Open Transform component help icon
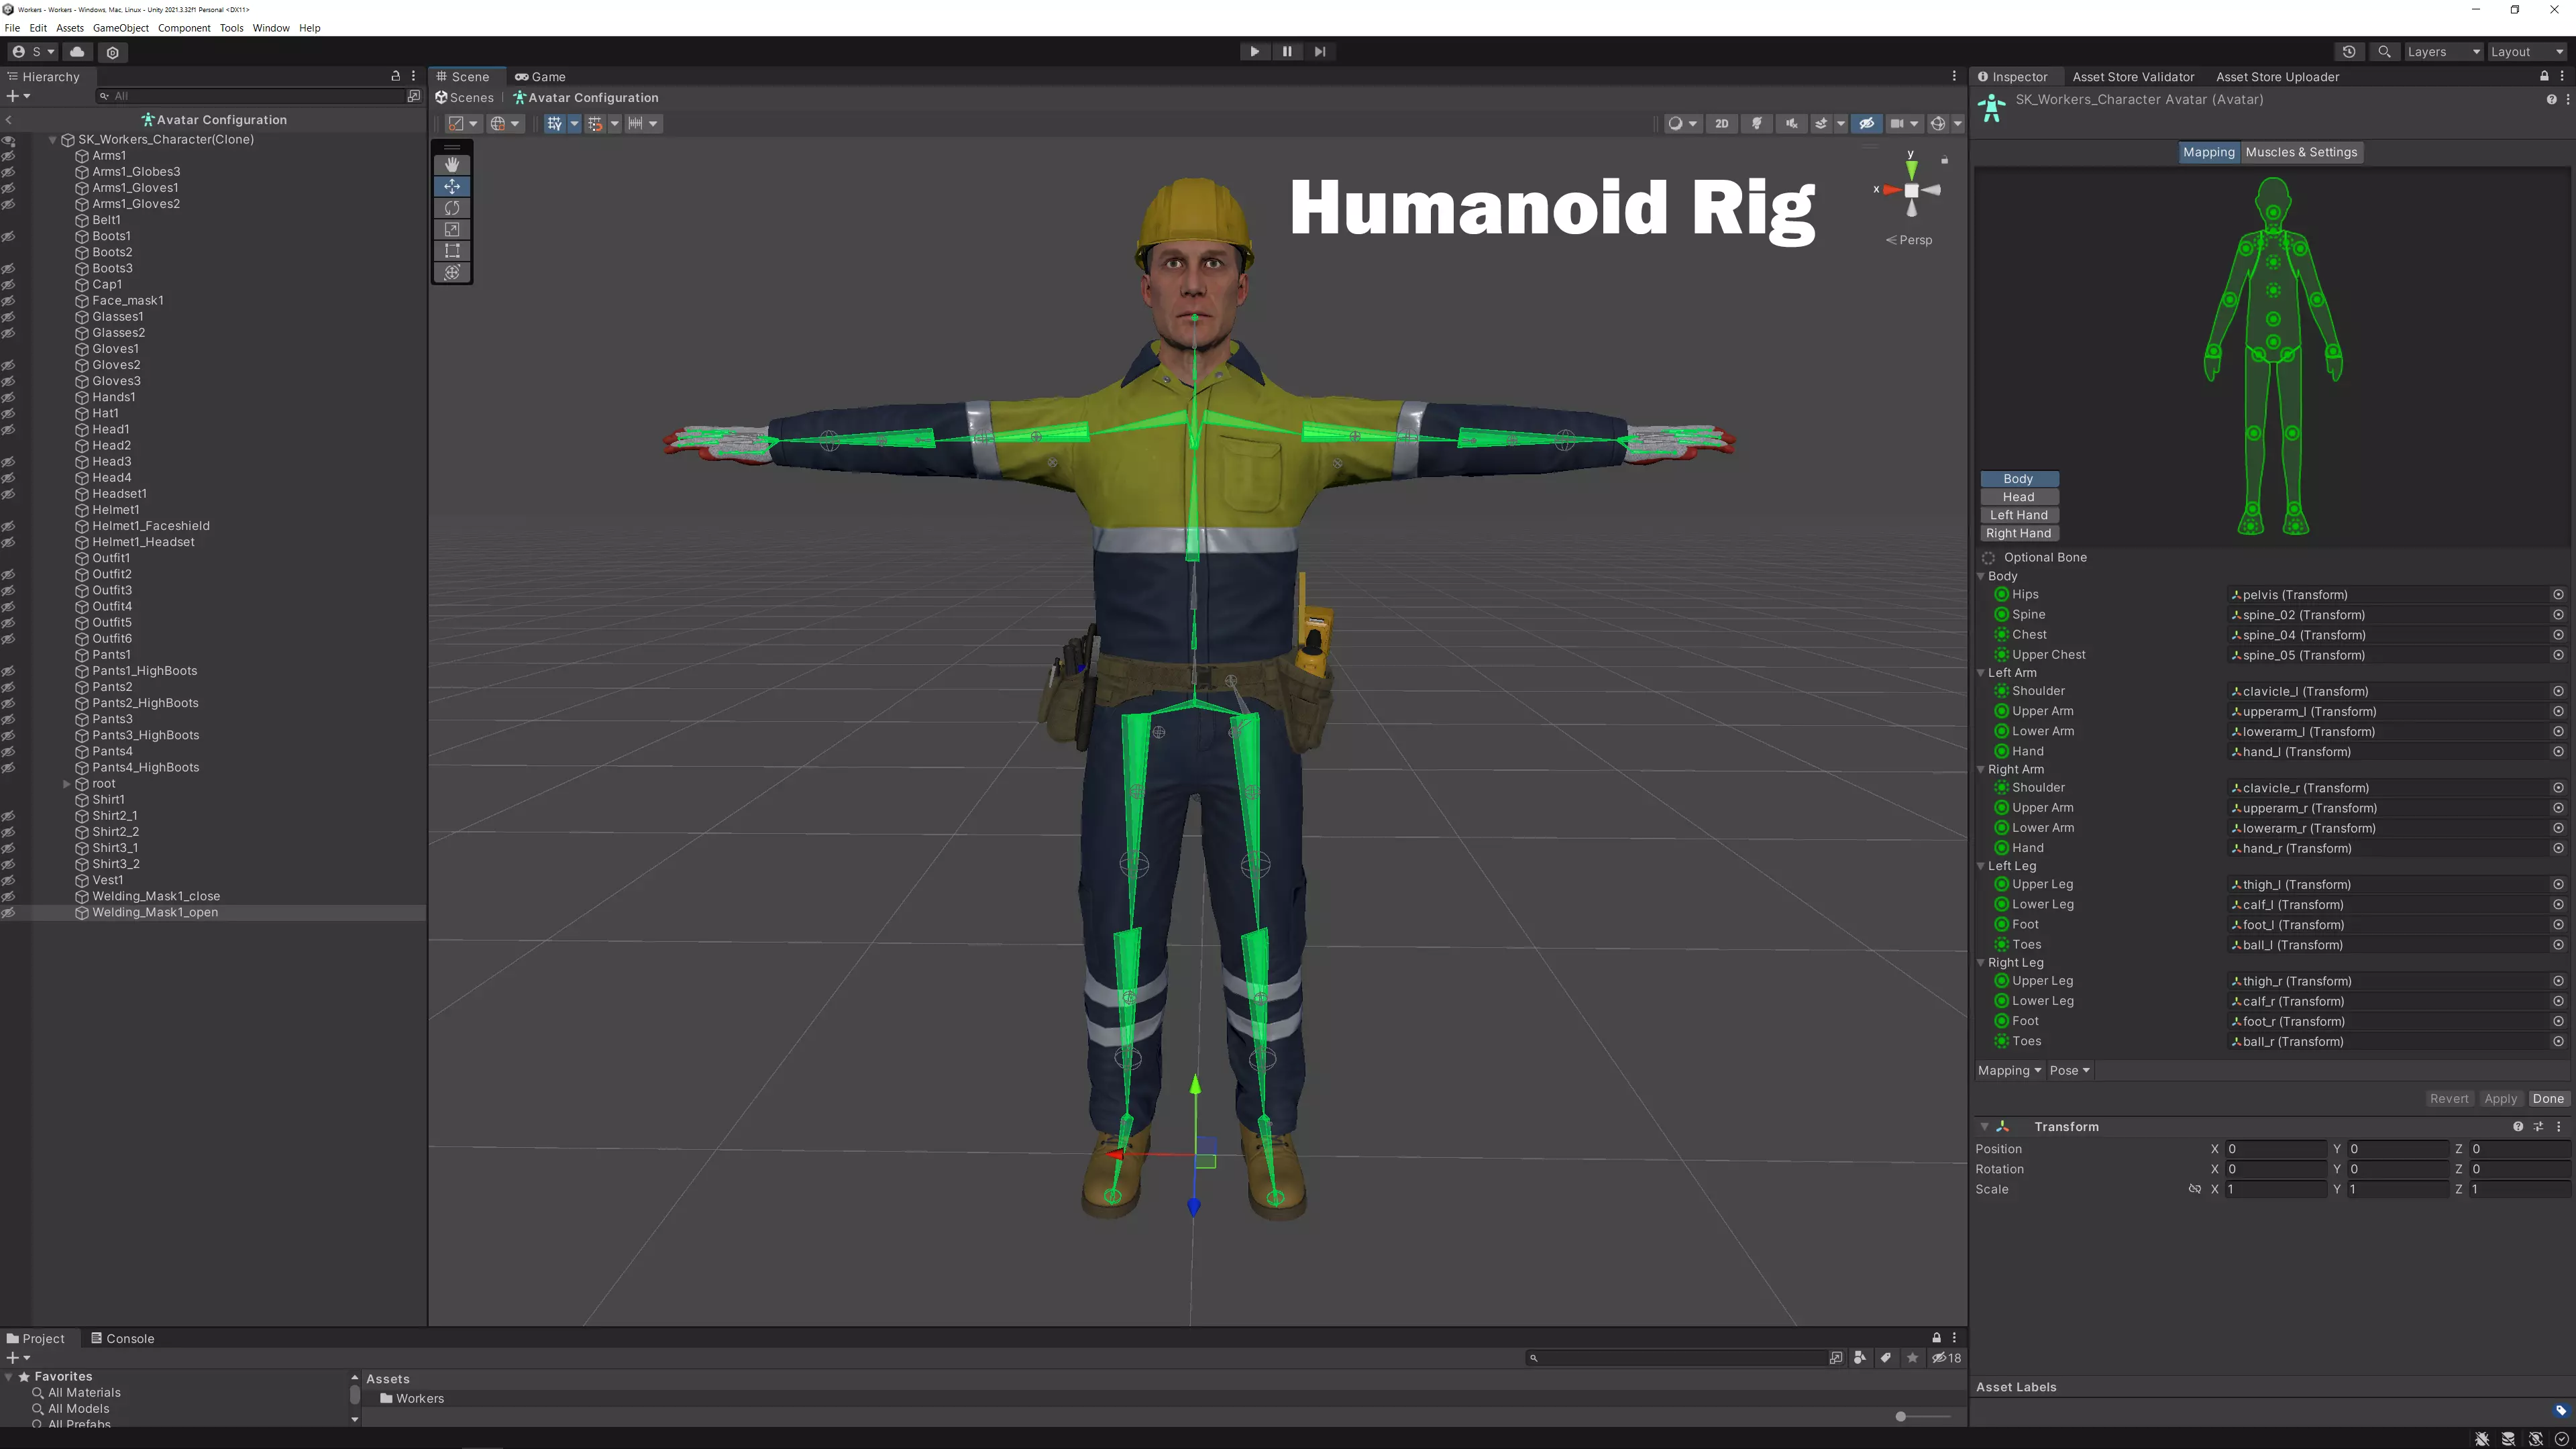Image resolution: width=2576 pixels, height=1449 pixels. [2518, 1127]
